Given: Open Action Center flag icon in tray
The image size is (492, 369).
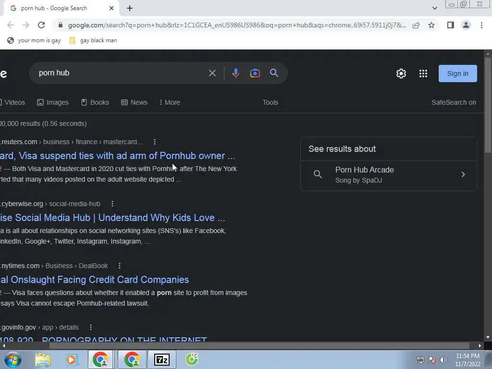Looking at the screenshot, I should point(432,360).
